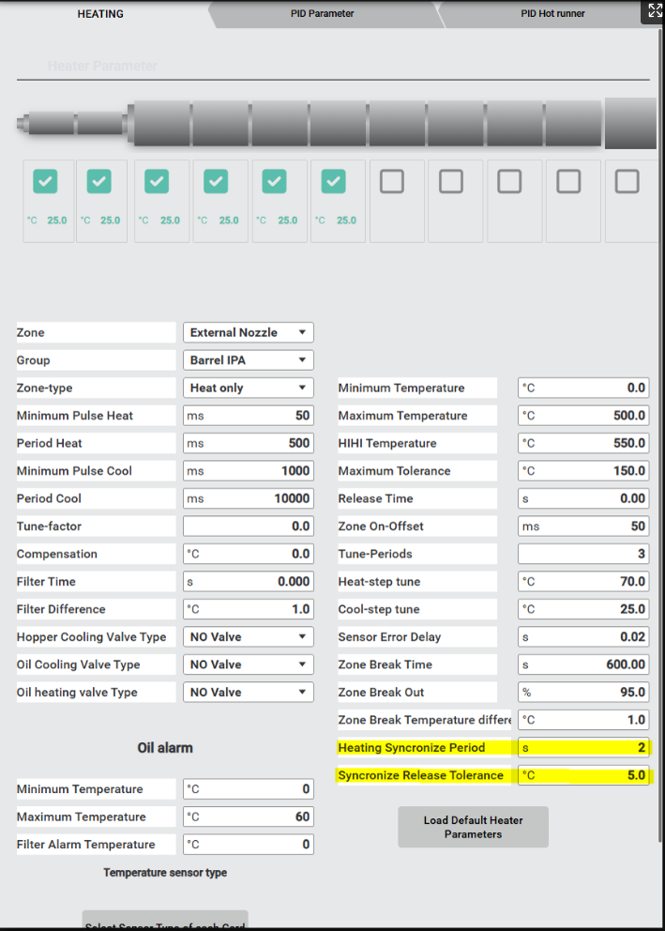The width and height of the screenshot is (665, 931).
Task: Open the Group dropdown showing Barrel IPA
Action: point(248,360)
